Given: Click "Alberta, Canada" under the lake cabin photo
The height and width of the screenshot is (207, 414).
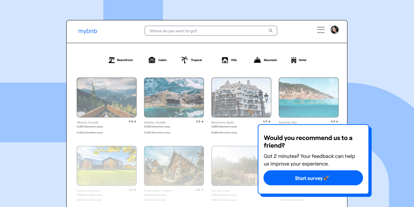Looking at the screenshot, I should [155, 122].
